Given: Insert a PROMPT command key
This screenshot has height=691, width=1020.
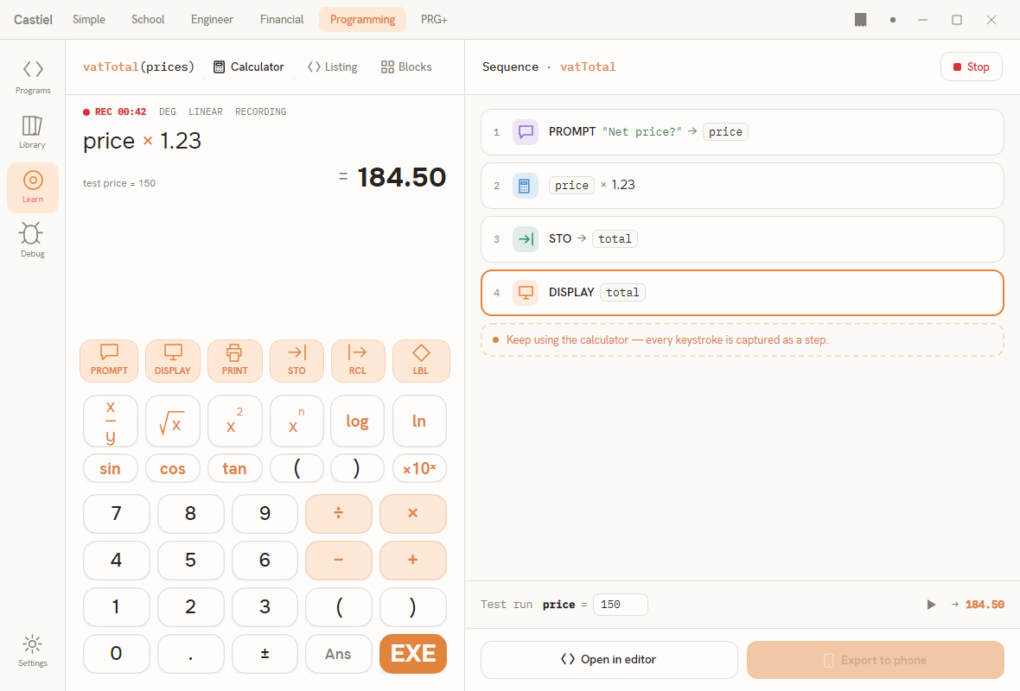Looking at the screenshot, I should pos(109,361).
